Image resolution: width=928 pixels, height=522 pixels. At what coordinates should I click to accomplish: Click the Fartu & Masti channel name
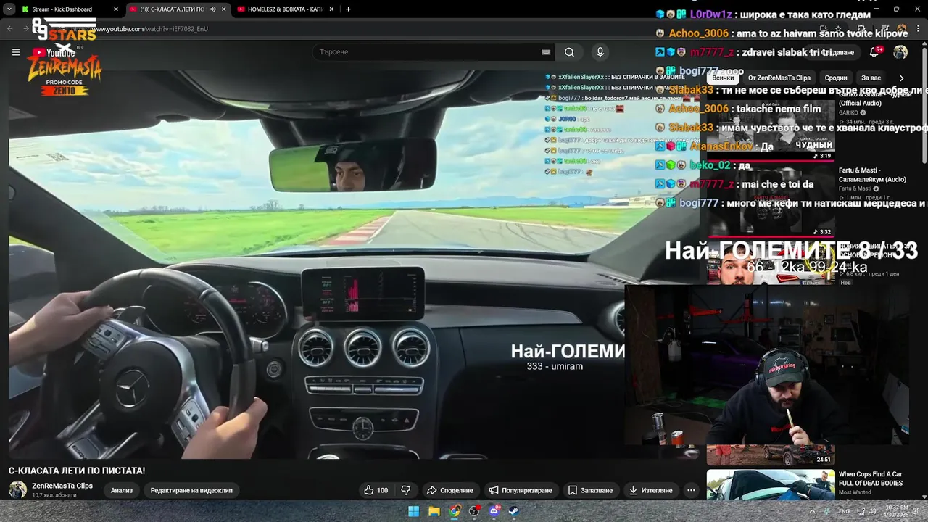pos(855,188)
